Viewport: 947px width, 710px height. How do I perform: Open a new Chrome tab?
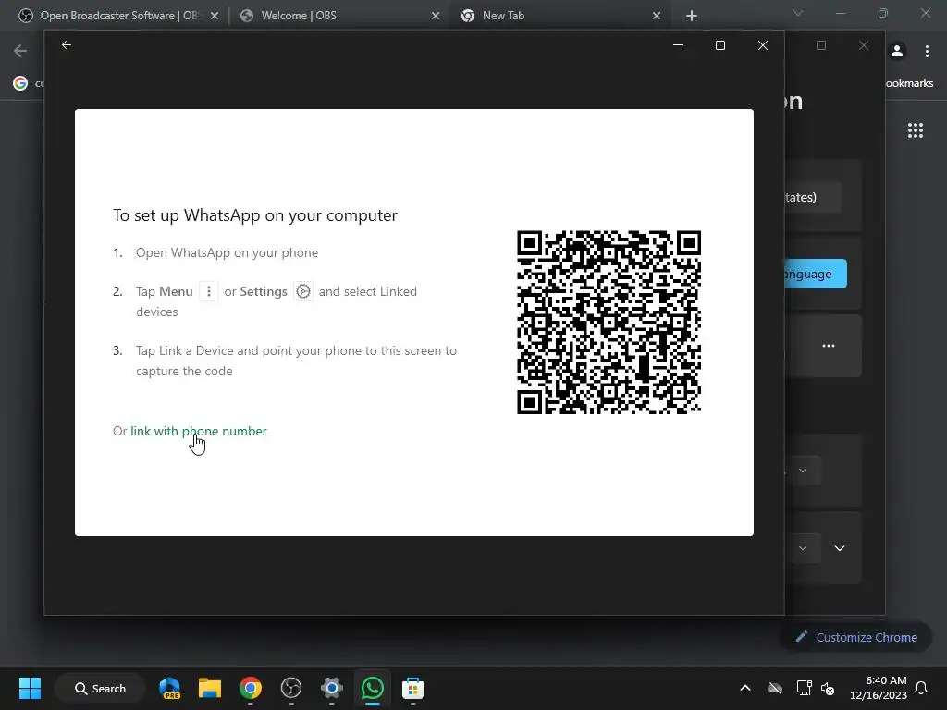[692, 16]
